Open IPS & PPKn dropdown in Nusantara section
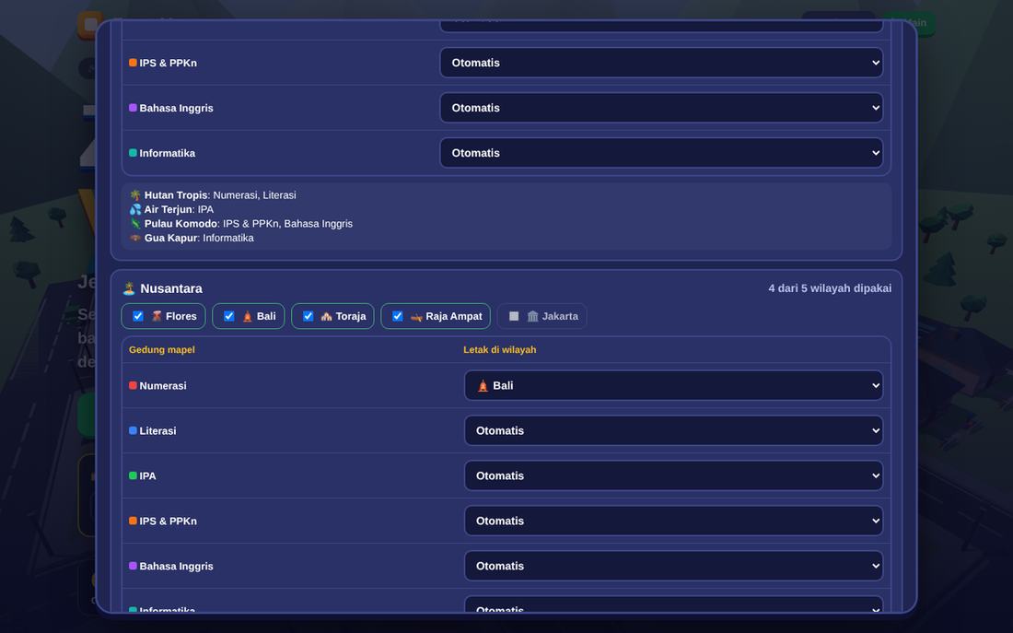This screenshot has width=1013, height=633. 674,522
